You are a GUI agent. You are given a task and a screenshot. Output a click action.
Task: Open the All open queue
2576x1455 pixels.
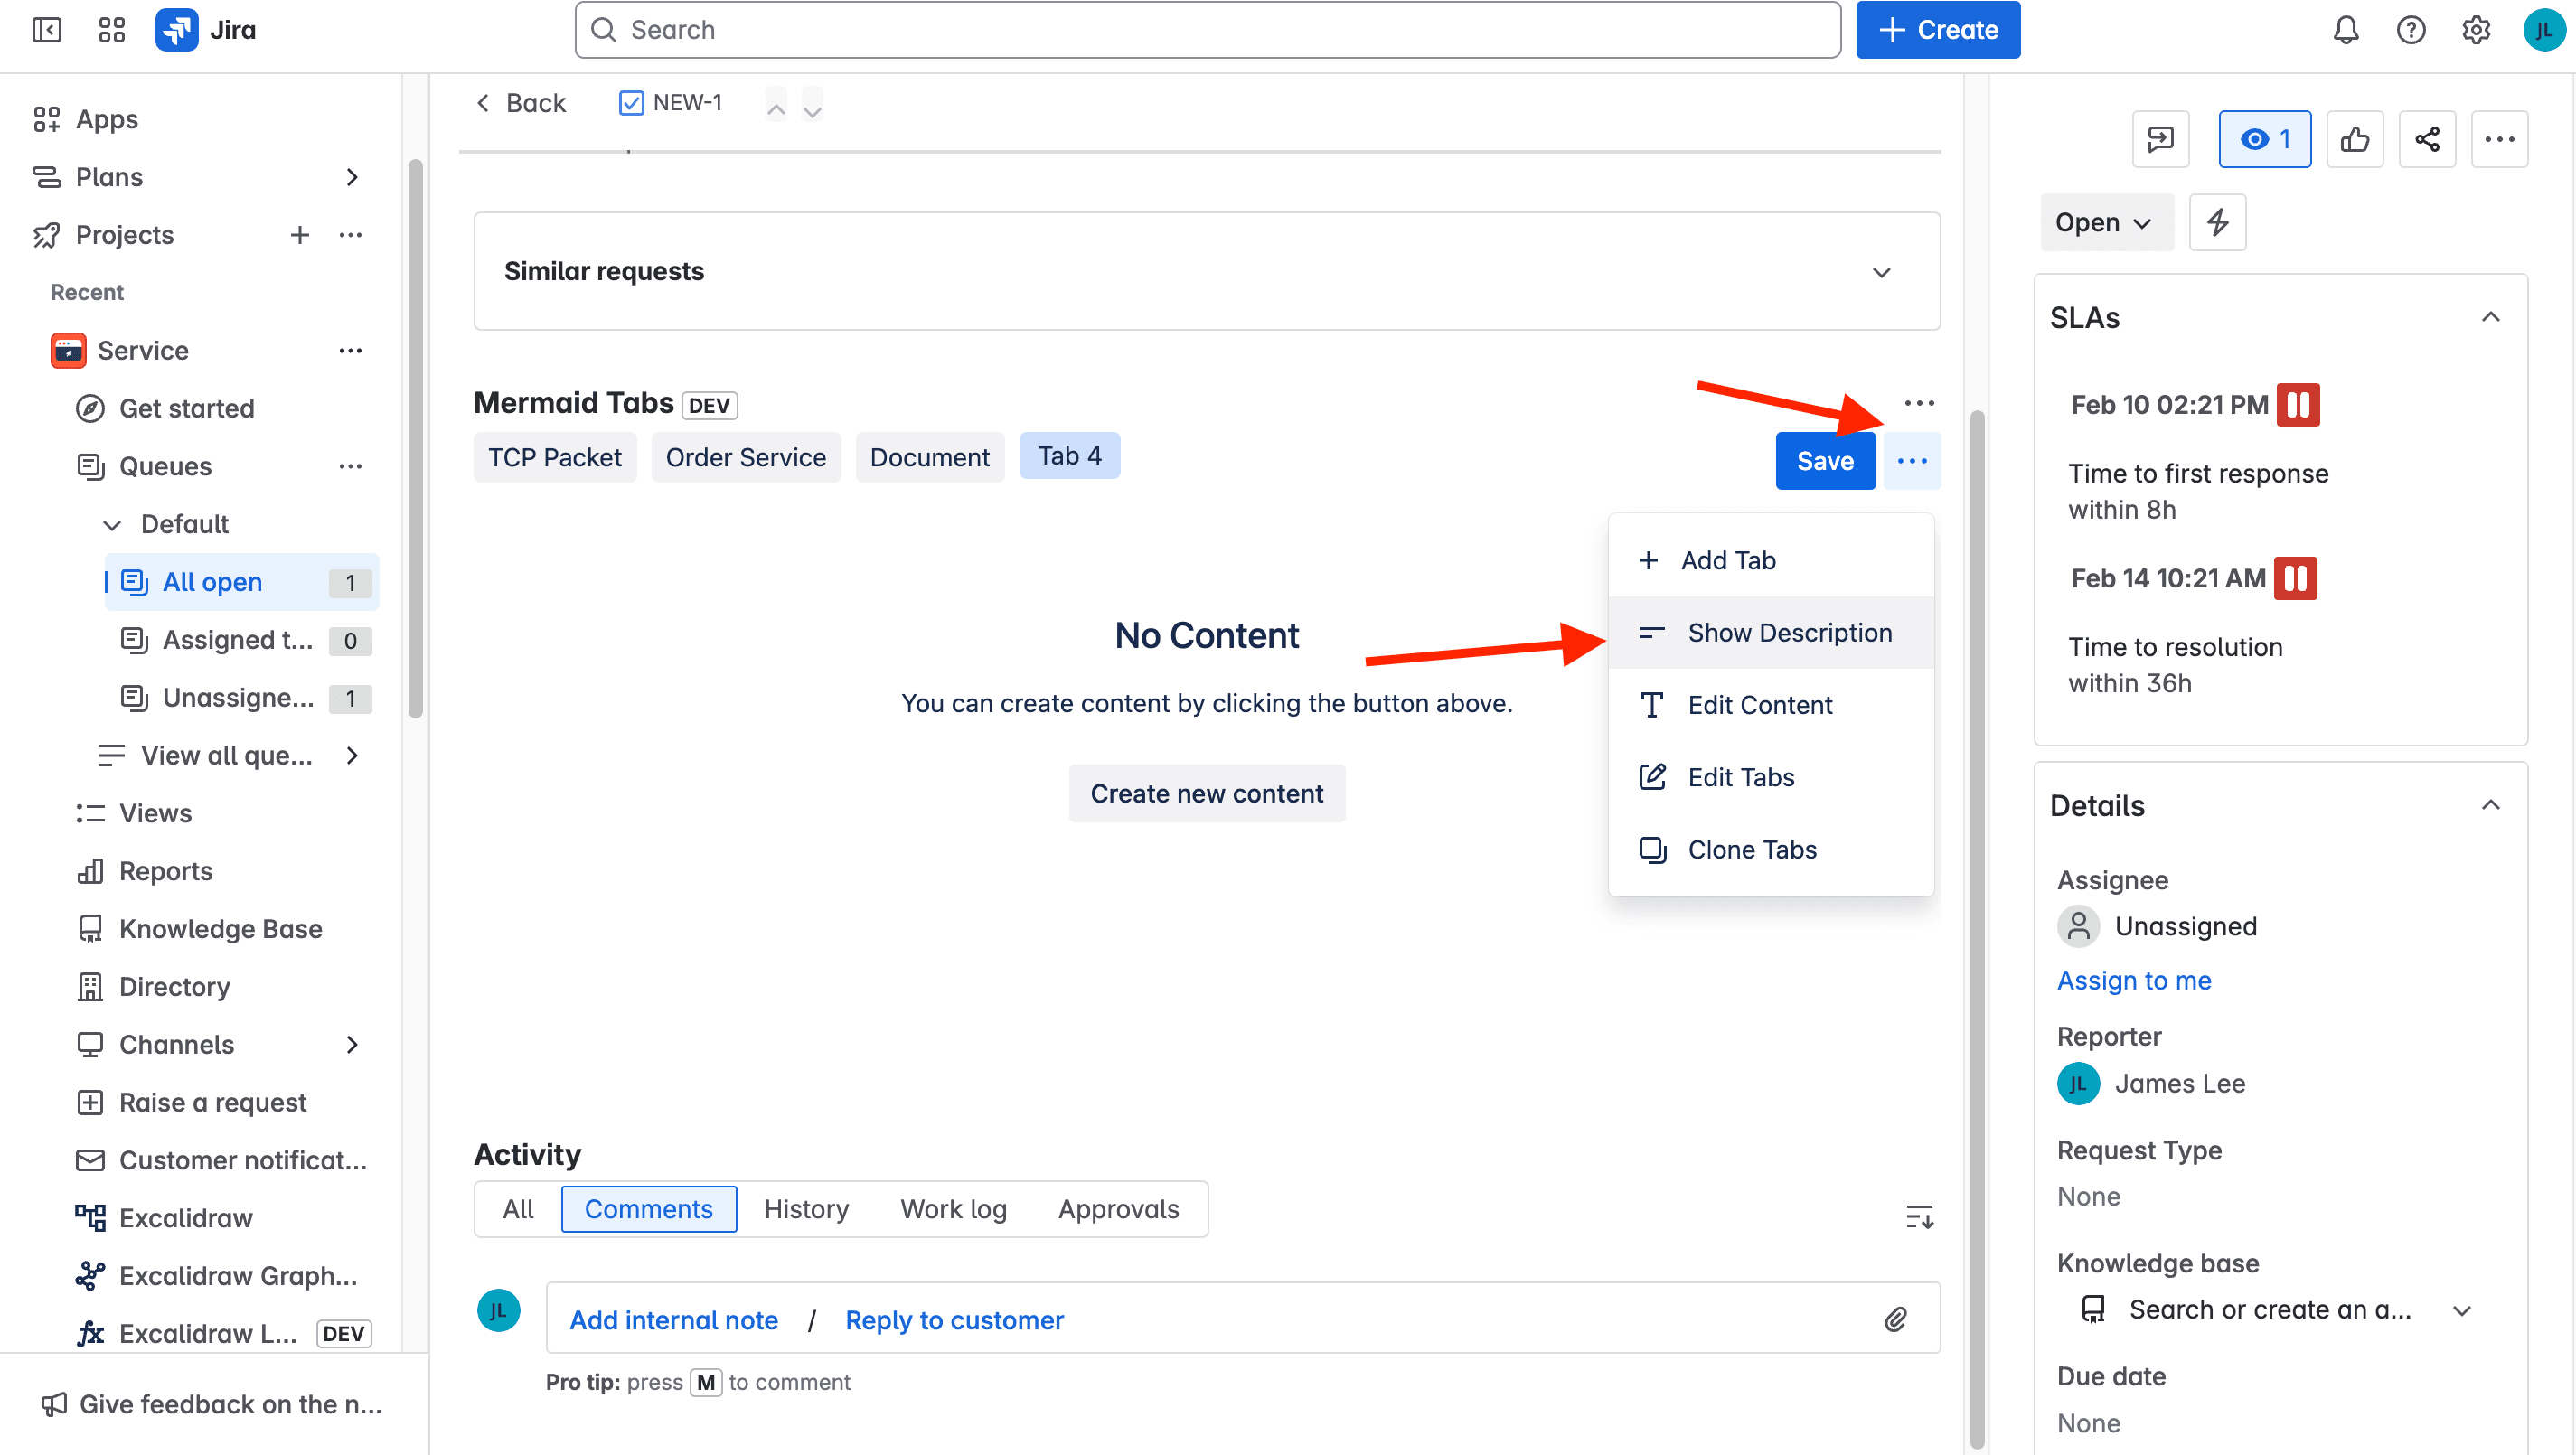pos(241,582)
